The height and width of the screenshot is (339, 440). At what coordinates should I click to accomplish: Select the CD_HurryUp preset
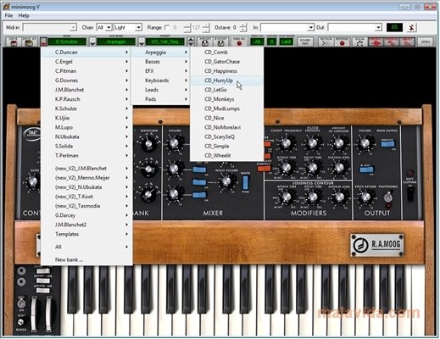tap(226, 81)
